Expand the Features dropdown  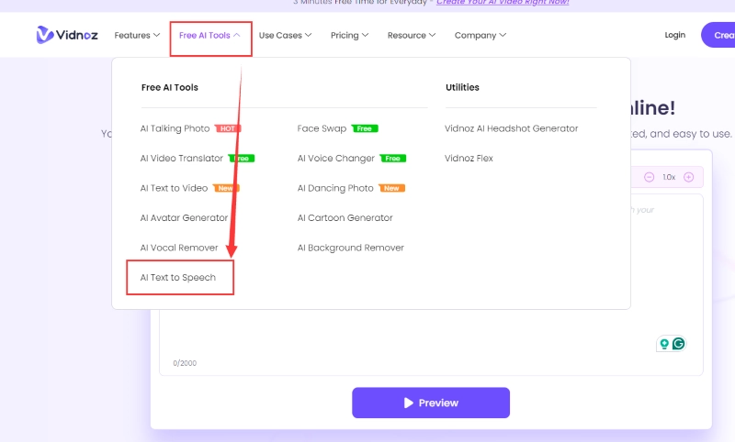[137, 35]
